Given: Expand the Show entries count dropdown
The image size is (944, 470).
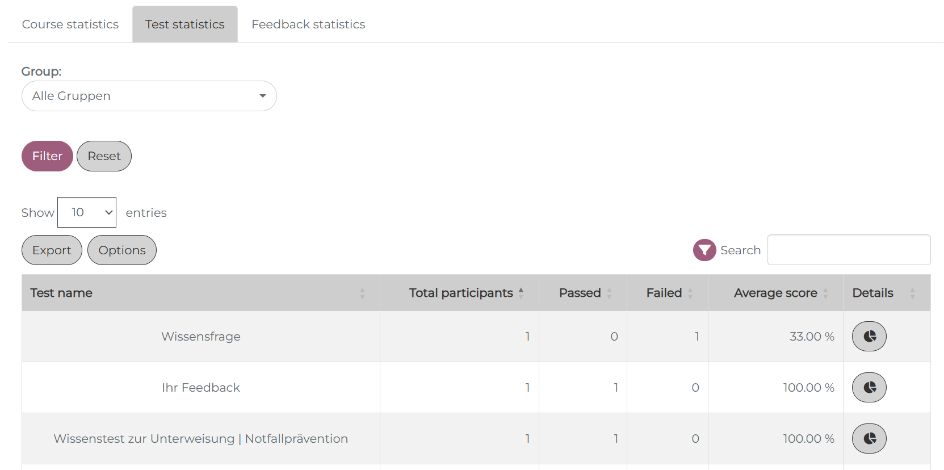Looking at the screenshot, I should [87, 212].
